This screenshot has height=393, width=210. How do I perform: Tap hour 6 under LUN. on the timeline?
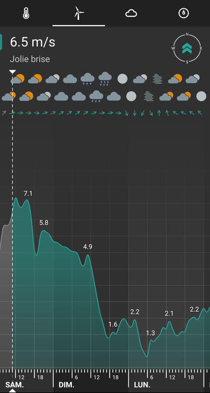click(151, 377)
